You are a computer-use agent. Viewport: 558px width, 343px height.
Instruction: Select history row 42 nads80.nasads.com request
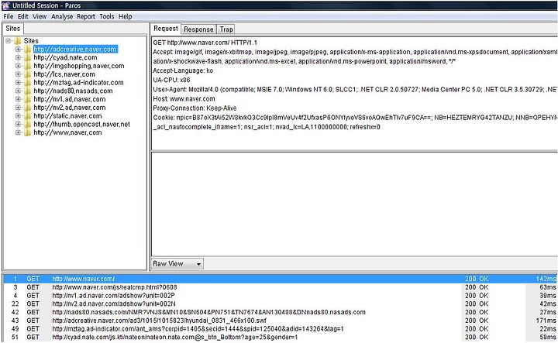tap(280, 312)
